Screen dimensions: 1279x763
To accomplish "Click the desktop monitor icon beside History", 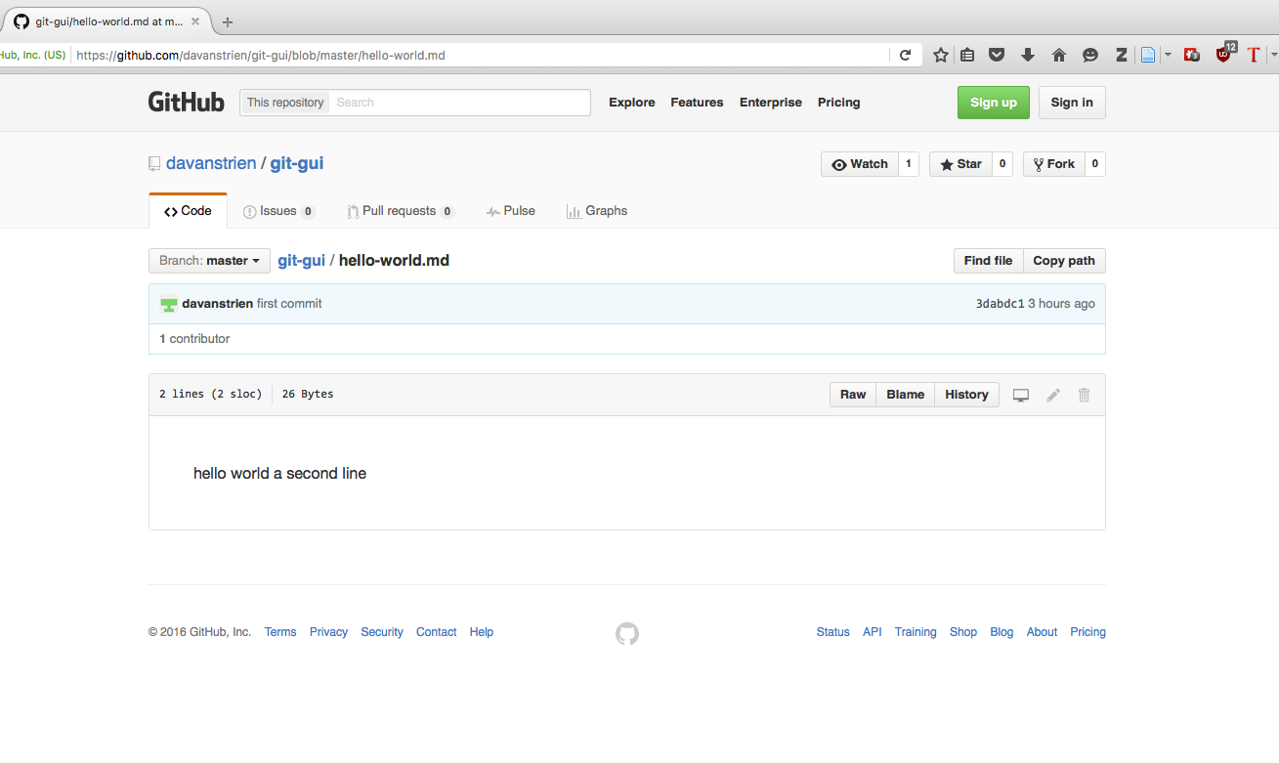I will [x=1021, y=395].
